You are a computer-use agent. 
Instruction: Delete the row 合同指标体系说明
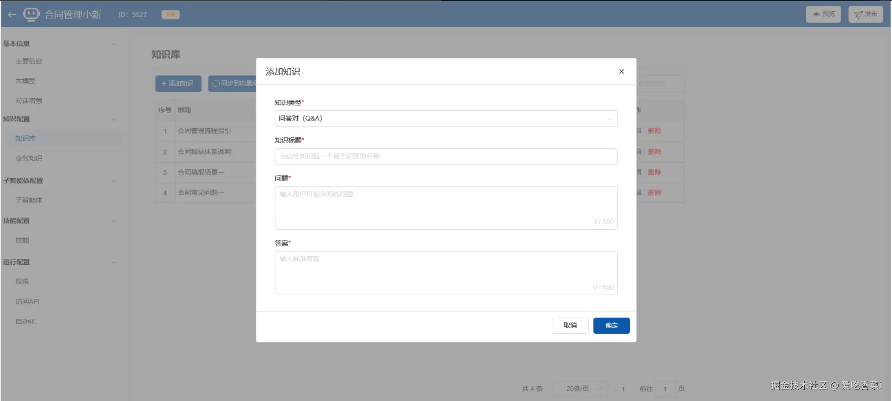654,151
